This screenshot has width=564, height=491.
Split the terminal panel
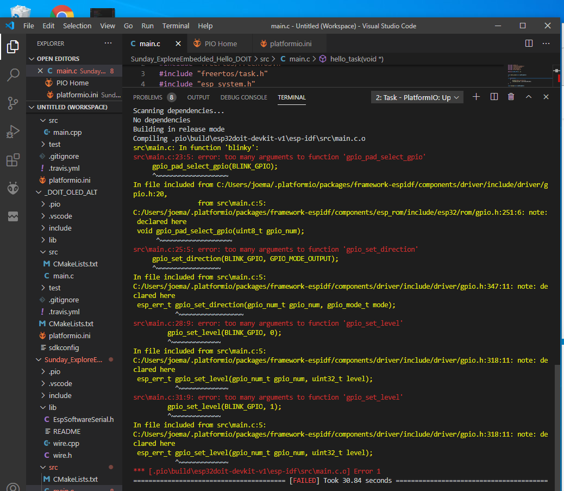[494, 97]
